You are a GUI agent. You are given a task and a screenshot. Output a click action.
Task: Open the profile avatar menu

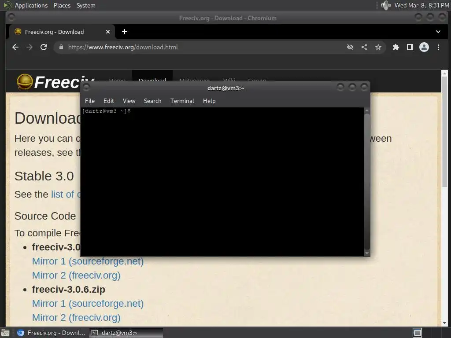click(424, 47)
